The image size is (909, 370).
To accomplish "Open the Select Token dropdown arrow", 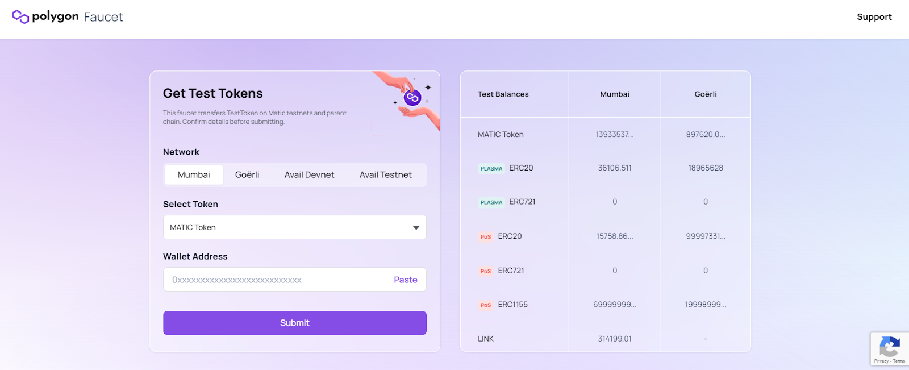I will tap(416, 227).
